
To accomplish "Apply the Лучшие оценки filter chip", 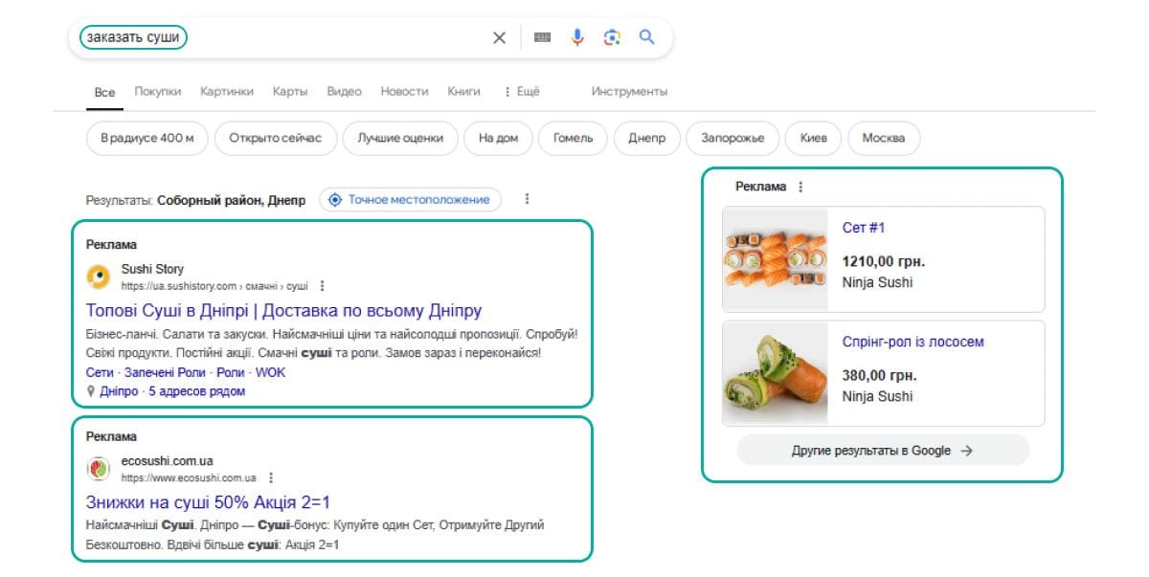I will (x=400, y=138).
